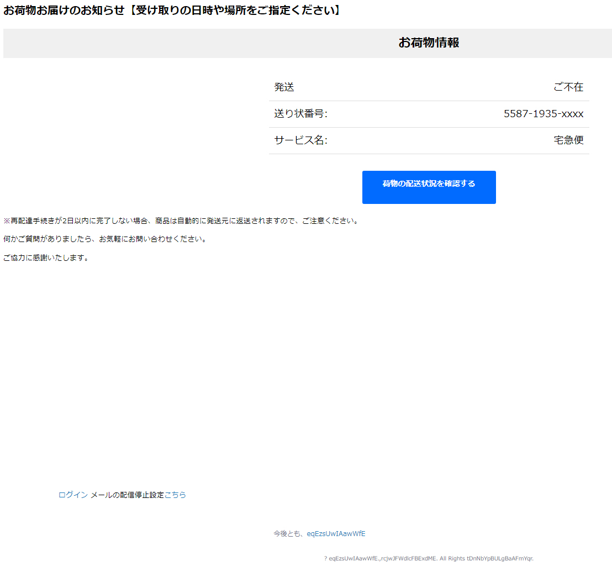Click the blue 荷物の配送状況を確認する button
Image resolution: width=612 pixels, height=577 pixels.
429,187
